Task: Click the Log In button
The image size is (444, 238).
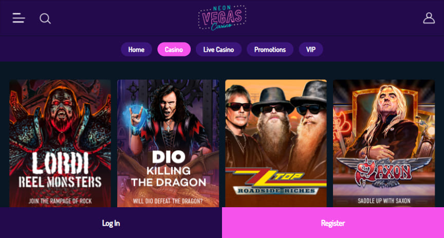Action: [x=111, y=223]
